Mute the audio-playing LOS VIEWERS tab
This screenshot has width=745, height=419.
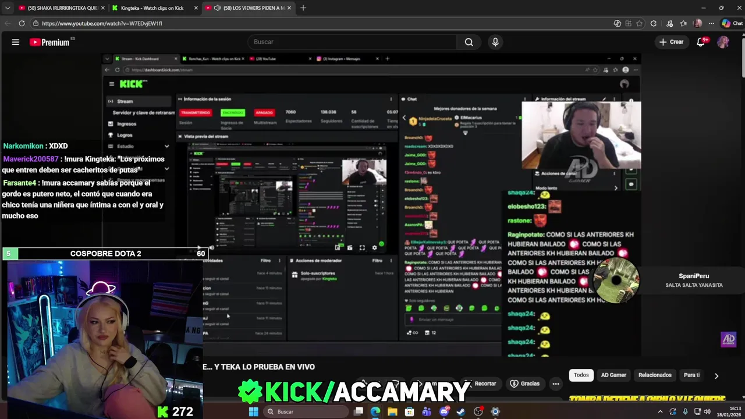tap(217, 8)
